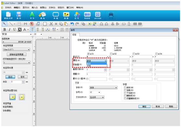Screen dimensions: 181x127
Task: Open the 编辑(E) menu
Action: (17, 7)
